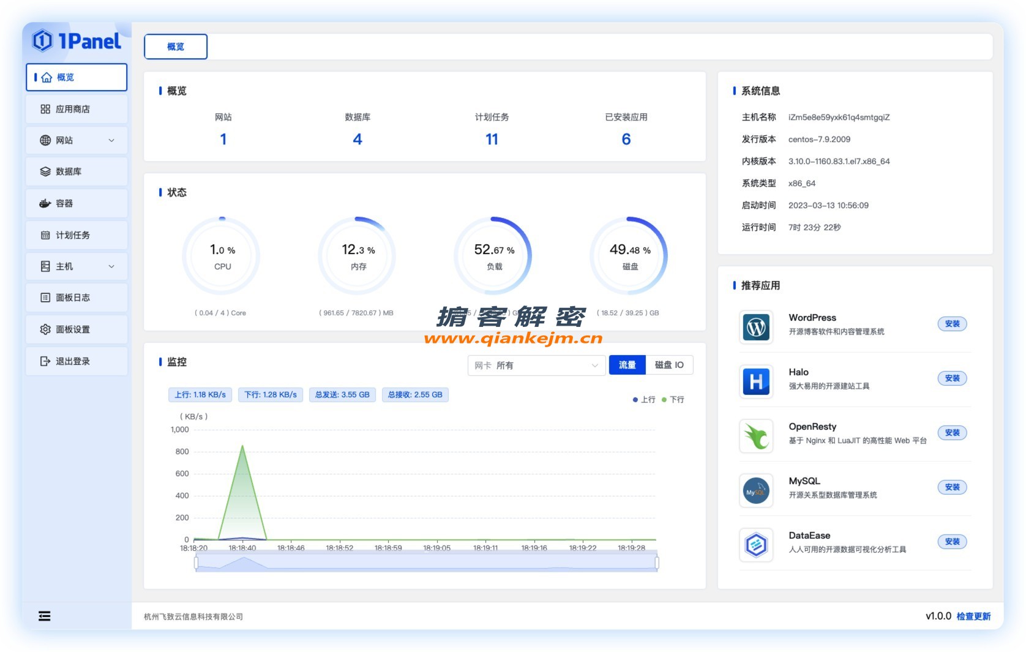Click the v1.0.0 version label
This screenshot has height=652, width=1026.
point(938,616)
